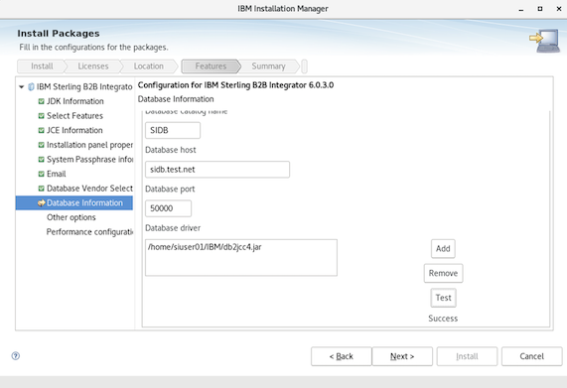Click the green check icon beside Email
Screen dimensions: 567x388
tap(42, 174)
